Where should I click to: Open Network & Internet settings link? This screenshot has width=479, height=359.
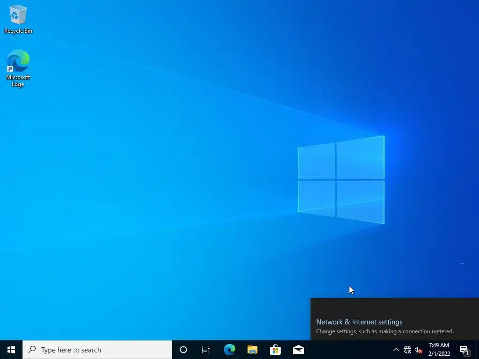pos(359,322)
